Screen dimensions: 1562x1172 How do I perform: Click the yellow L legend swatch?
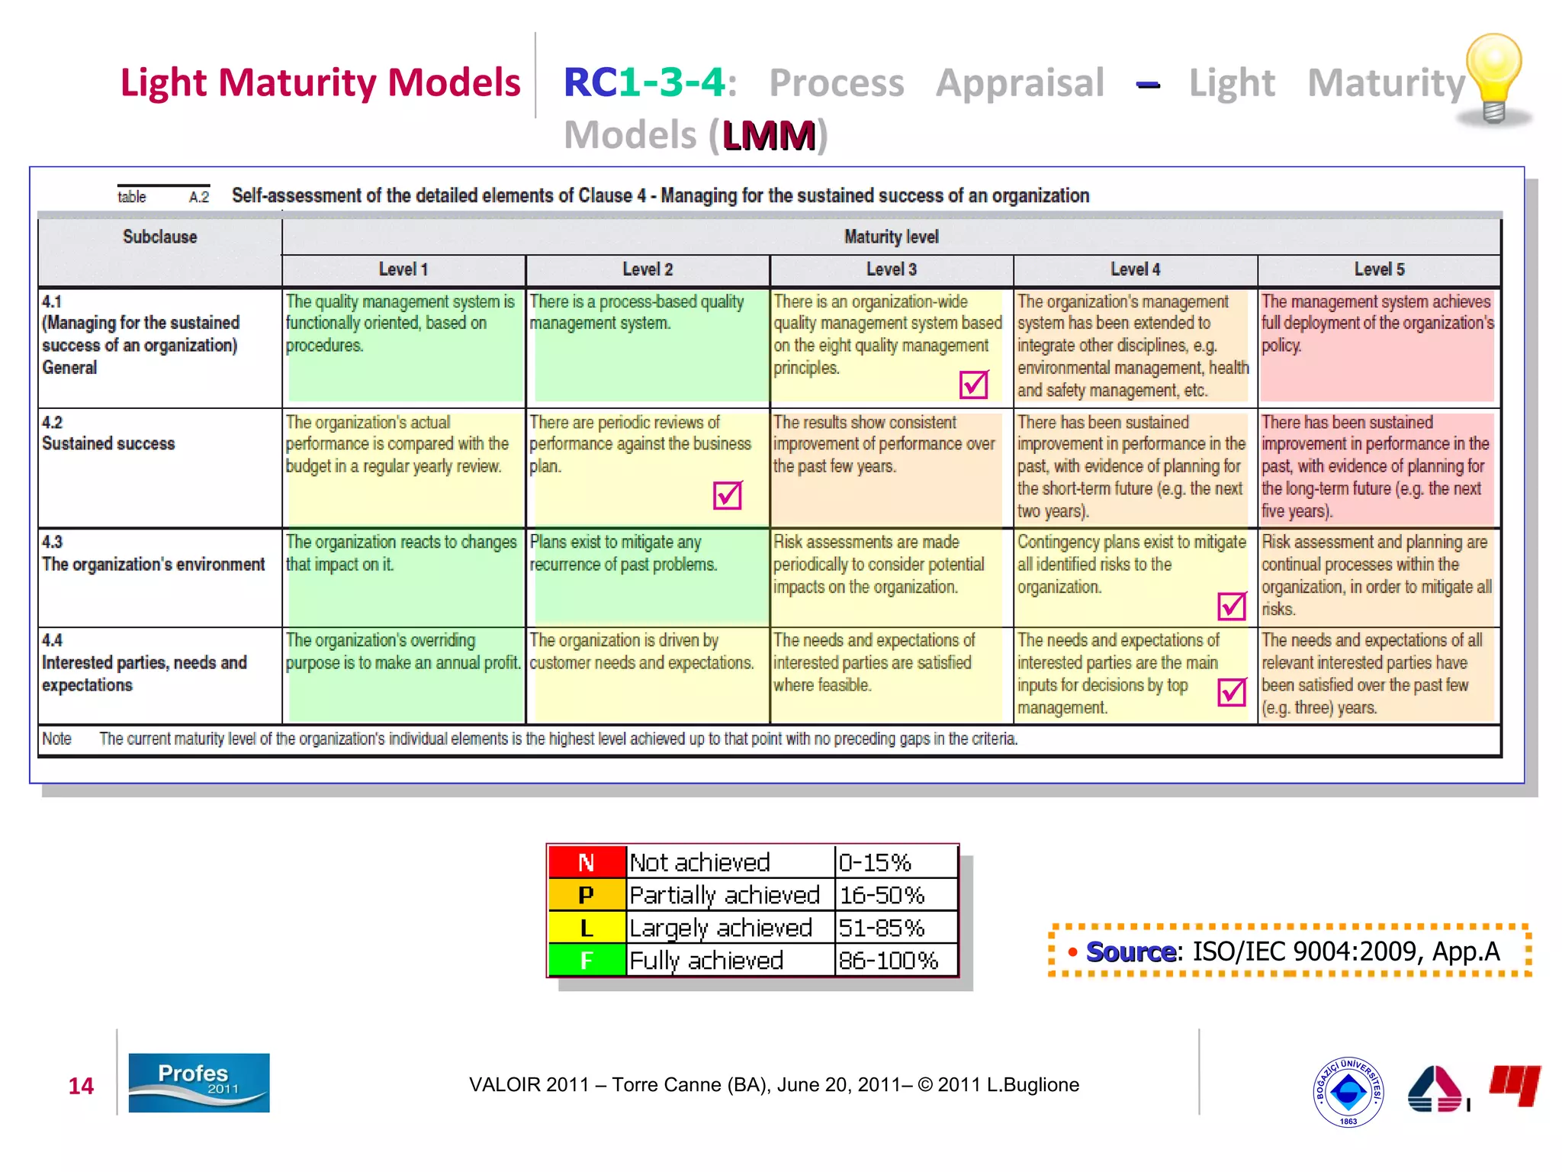tap(587, 928)
